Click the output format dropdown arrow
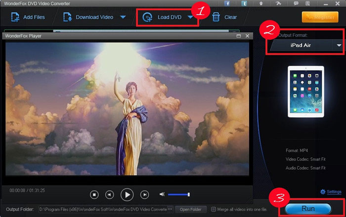 339,45
